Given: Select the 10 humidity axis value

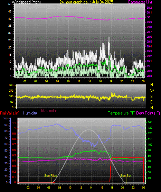Looking at the screenshot, I should (6, 176).
